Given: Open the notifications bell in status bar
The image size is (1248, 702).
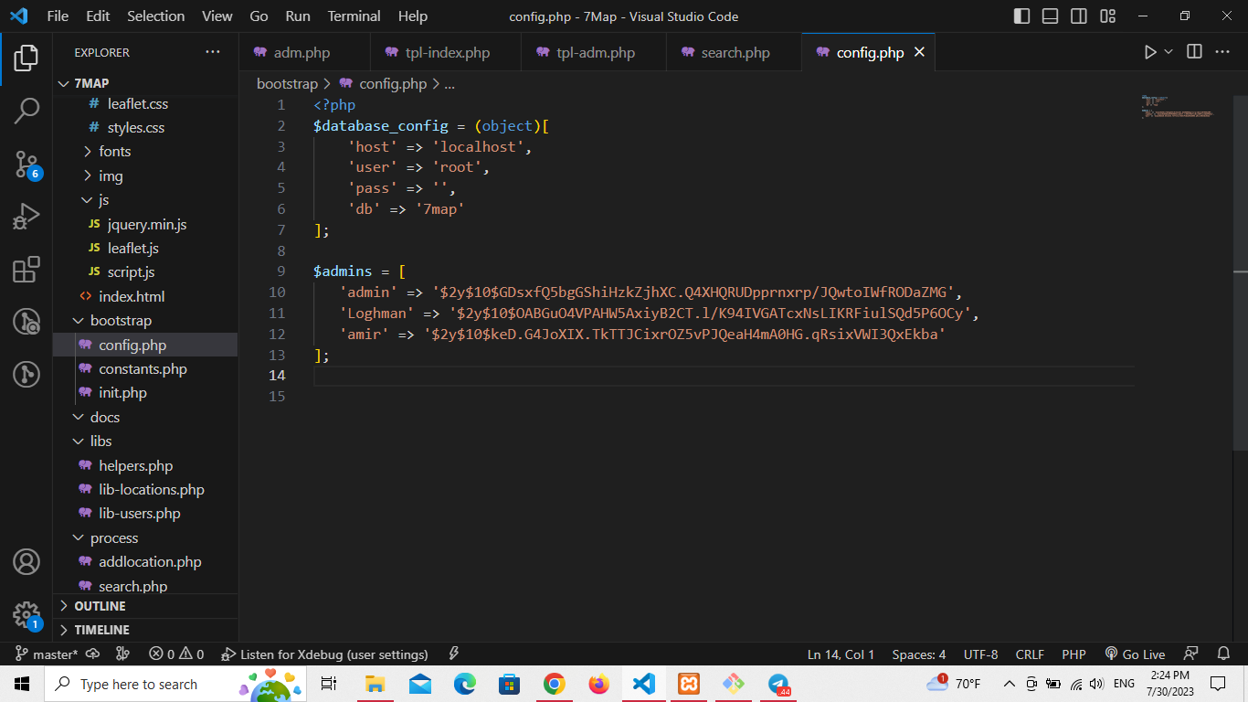Looking at the screenshot, I should 1223,654.
